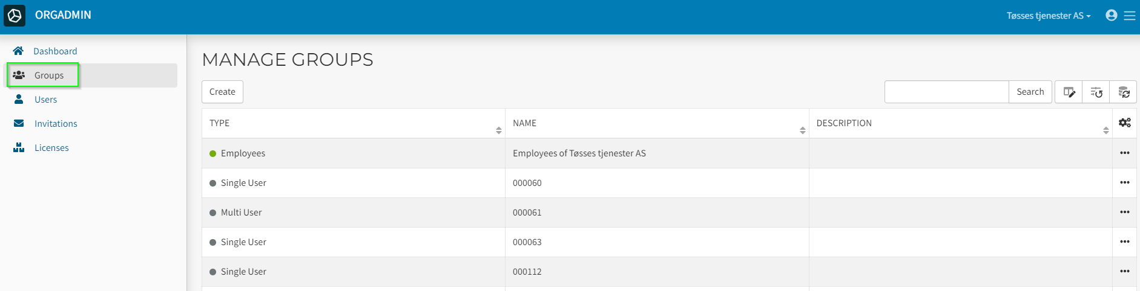Open the hamburger menu in the header
Viewport: 1140px width, 291px height.
tap(1130, 16)
